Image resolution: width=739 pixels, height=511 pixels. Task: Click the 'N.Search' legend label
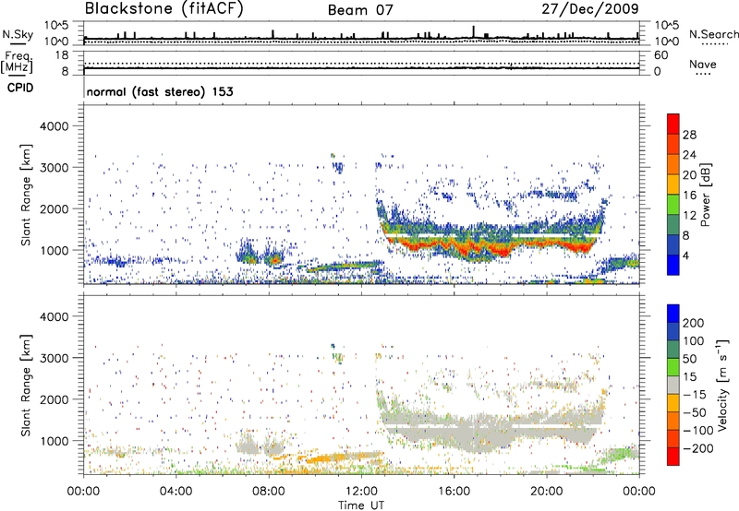[713, 34]
